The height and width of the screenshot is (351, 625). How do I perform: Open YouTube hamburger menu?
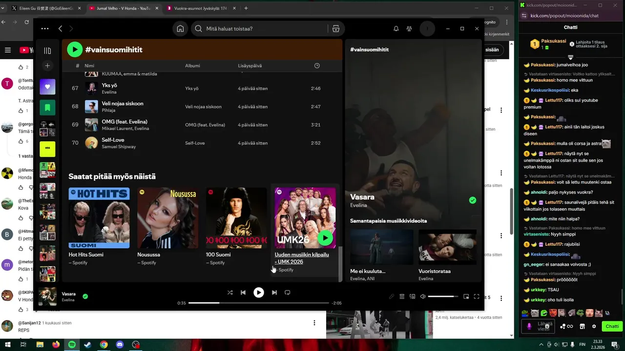tap(8, 50)
